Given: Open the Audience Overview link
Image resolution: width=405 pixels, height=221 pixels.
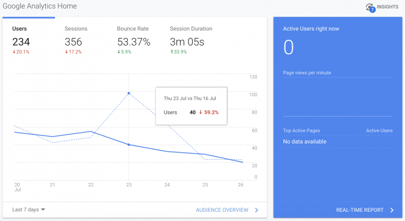Looking at the screenshot, I should pyautogui.click(x=222, y=210).
